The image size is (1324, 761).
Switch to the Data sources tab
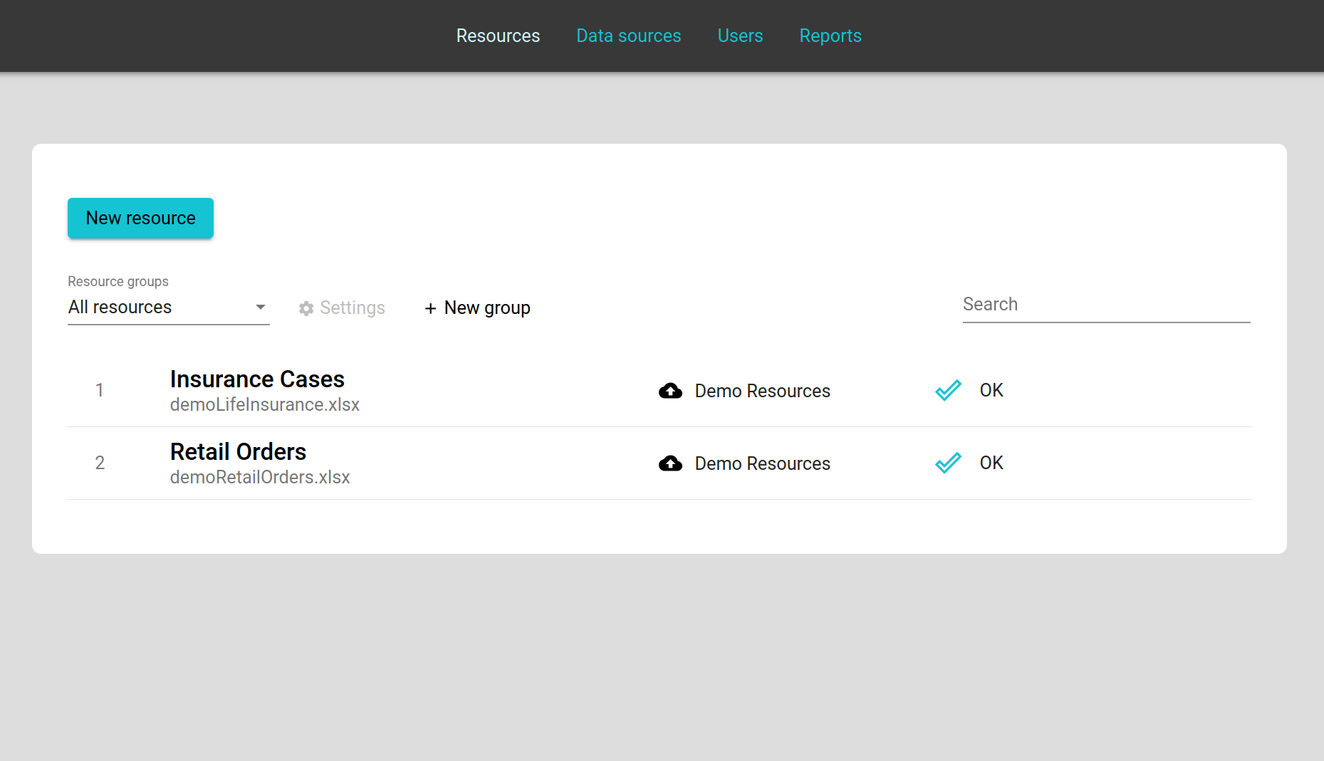[628, 36]
